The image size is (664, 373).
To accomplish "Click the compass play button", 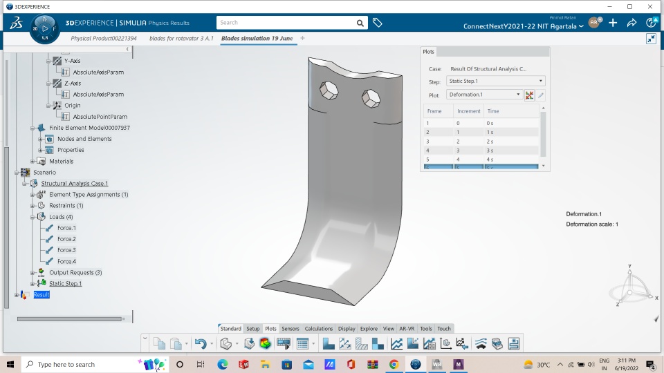I will (44, 29).
